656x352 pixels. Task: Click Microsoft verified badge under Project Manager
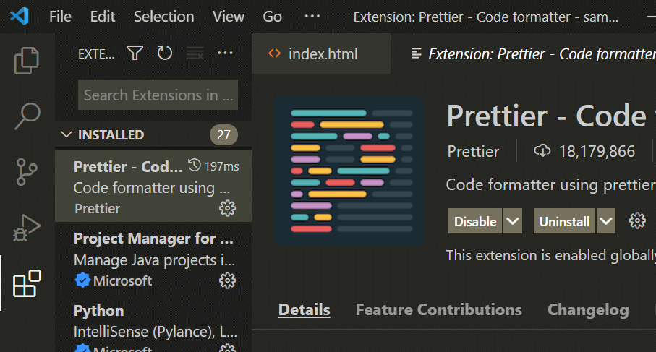click(83, 280)
